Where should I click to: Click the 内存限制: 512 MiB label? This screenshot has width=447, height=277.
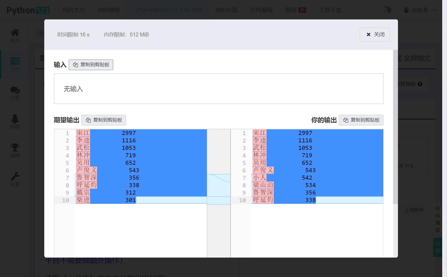pyautogui.click(x=126, y=35)
